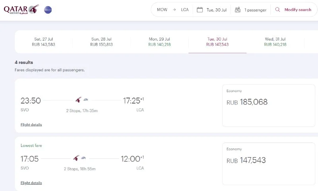Click the route arrow between MOW and LCA
Viewport: 318px width, 191px height.
click(174, 10)
